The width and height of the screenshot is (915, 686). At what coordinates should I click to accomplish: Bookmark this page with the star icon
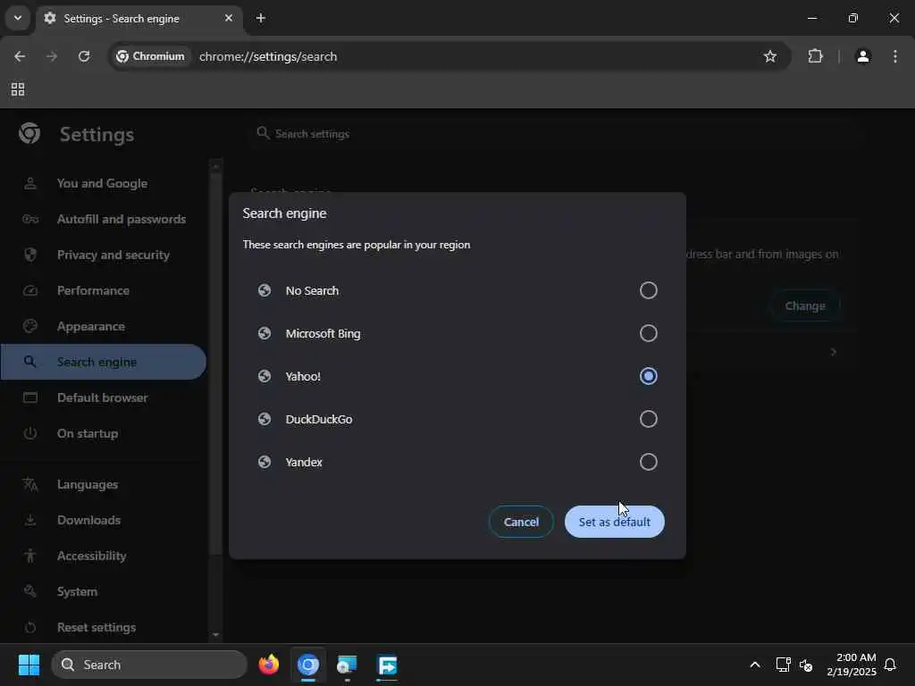(x=770, y=56)
